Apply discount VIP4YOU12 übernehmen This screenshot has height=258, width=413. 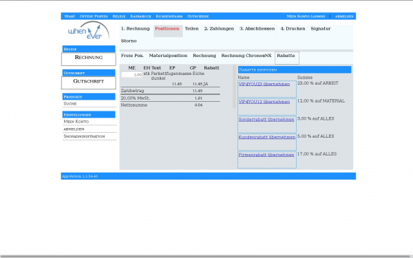264,102
